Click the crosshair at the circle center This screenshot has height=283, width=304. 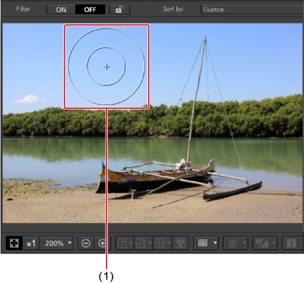pyautogui.click(x=106, y=67)
